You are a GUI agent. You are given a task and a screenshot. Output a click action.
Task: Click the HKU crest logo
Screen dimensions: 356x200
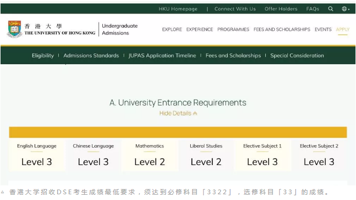pyautogui.click(x=15, y=29)
